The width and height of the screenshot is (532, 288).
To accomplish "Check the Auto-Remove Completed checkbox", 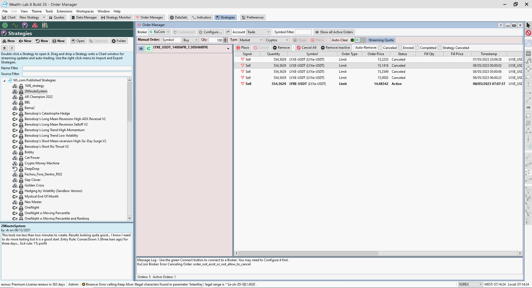I will tap(417, 48).
